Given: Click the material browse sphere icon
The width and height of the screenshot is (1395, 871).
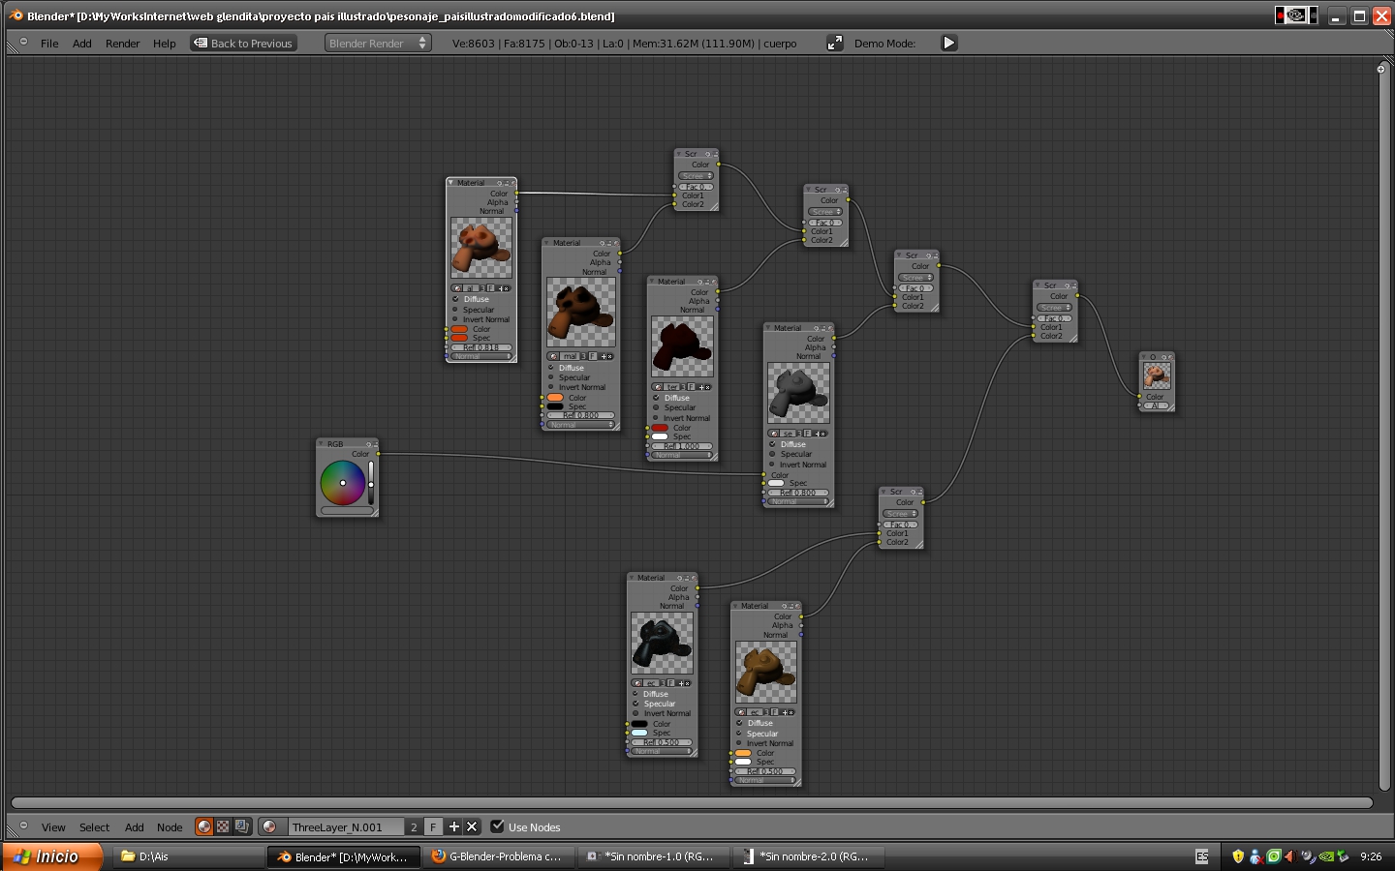Looking at the screenshot, I should pos(270,826).
